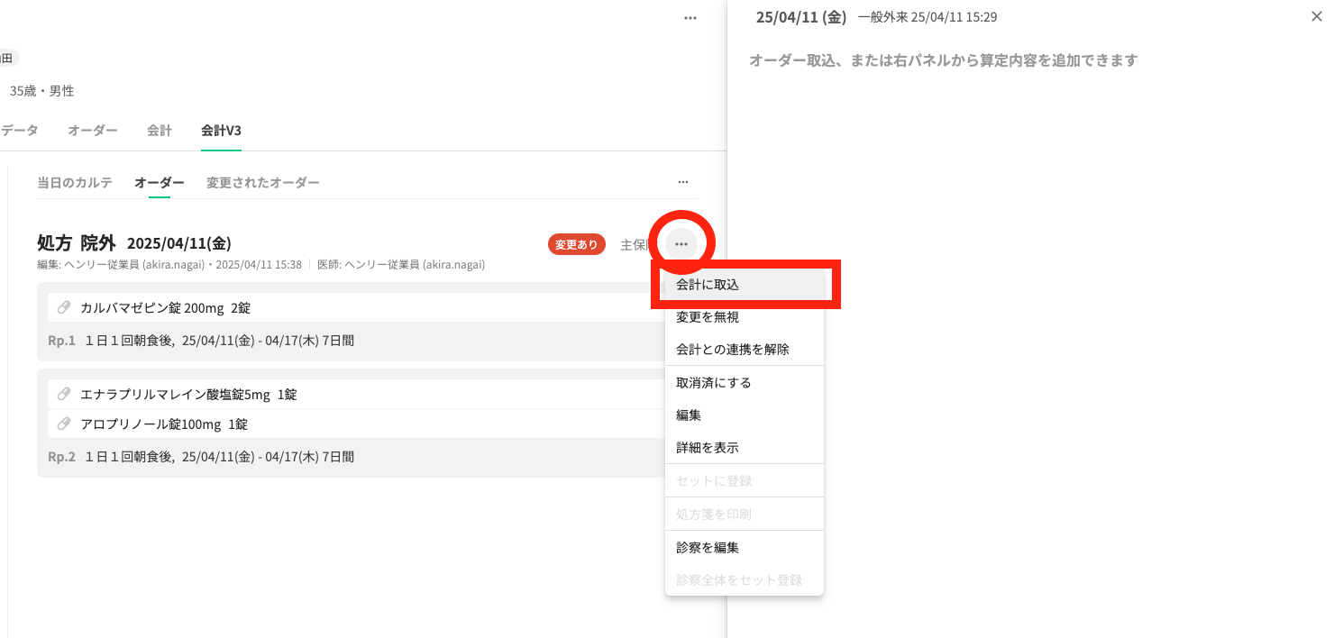Select the オーダー sub-tab under 会計V3
The height and width of the screenshot is (638, 1334).
(160, 182)
